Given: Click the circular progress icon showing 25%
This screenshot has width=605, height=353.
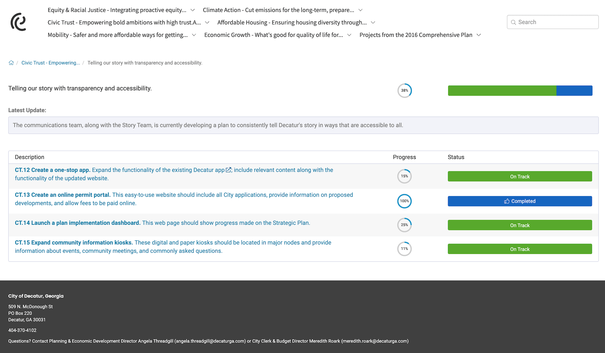Looking at the screenshot, I should pos(404,224).
